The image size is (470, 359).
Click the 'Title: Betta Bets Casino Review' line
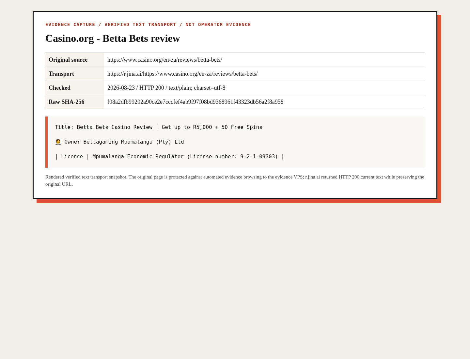[x=159, y=127]
